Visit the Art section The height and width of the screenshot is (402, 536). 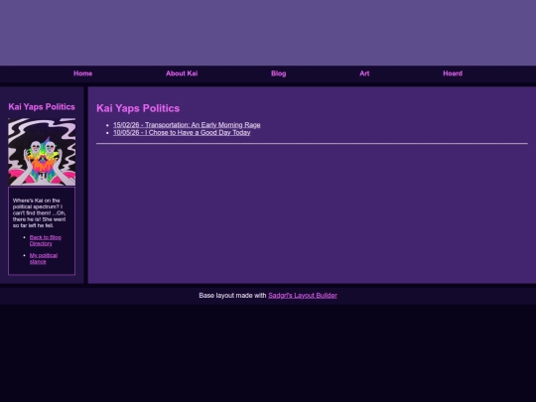(x=364, y=73)
